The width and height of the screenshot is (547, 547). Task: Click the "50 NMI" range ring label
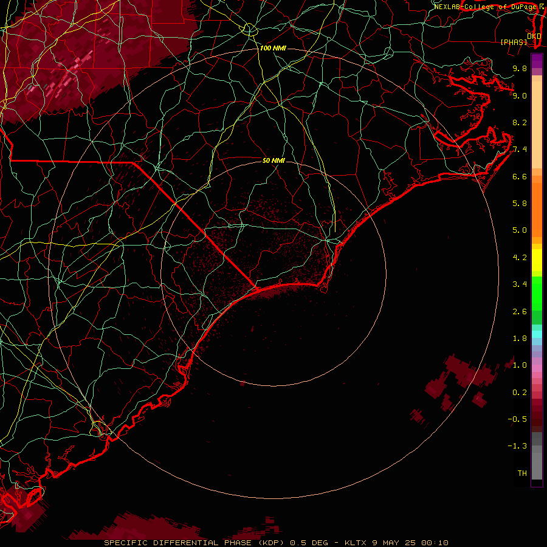click(x=273, y=160)
